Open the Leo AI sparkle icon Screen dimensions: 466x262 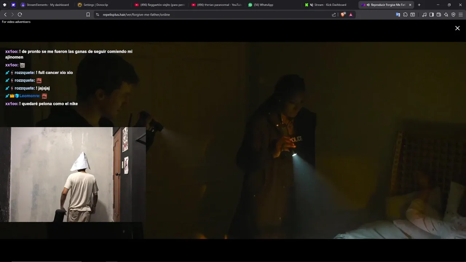(x=446, y=15)
